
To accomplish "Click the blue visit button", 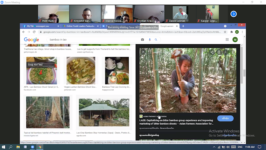I will (x=225, y=118).
